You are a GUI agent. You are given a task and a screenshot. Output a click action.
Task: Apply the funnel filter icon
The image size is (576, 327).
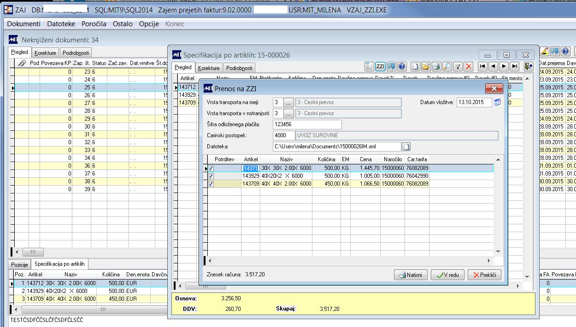click(458, 66)
